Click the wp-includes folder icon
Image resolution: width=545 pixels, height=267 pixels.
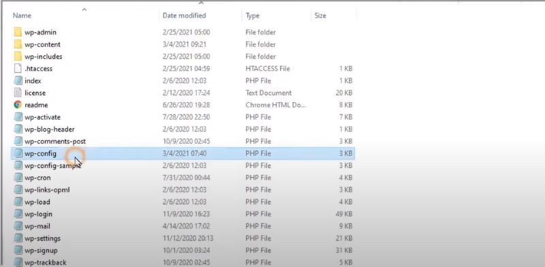18,57
